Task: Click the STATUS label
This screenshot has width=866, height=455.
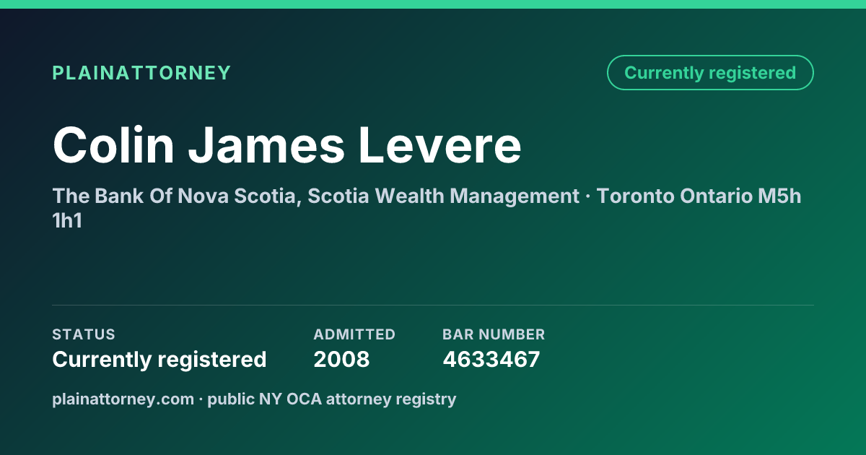Action: pos(84,334)
